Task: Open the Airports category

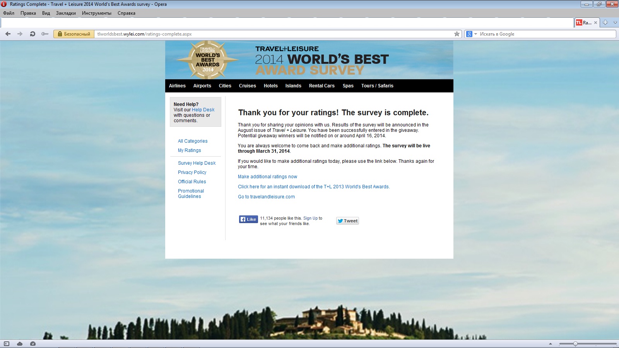Action: click(202, 86)
